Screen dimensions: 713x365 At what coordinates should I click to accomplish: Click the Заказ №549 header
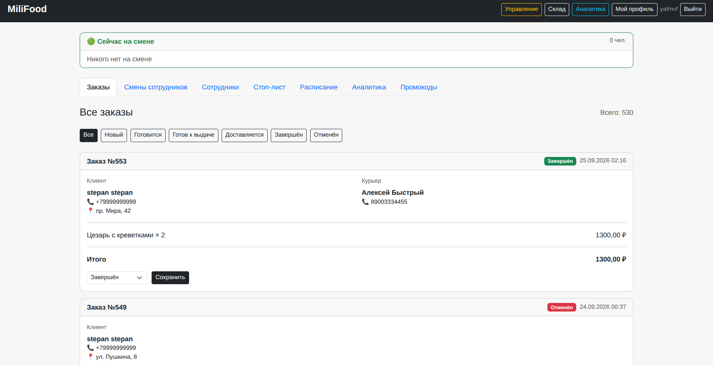coord(107,307)
